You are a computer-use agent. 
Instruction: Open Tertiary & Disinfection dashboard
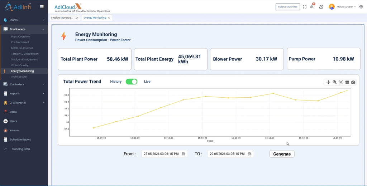click(x=25, y=54)
